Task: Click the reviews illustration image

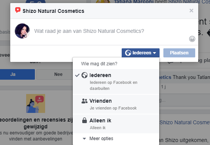Action: click(x=36, y=103)
